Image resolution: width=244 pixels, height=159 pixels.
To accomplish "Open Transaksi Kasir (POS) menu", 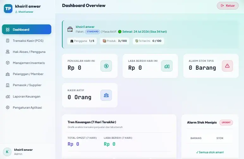I will click(x=27, y=41).
